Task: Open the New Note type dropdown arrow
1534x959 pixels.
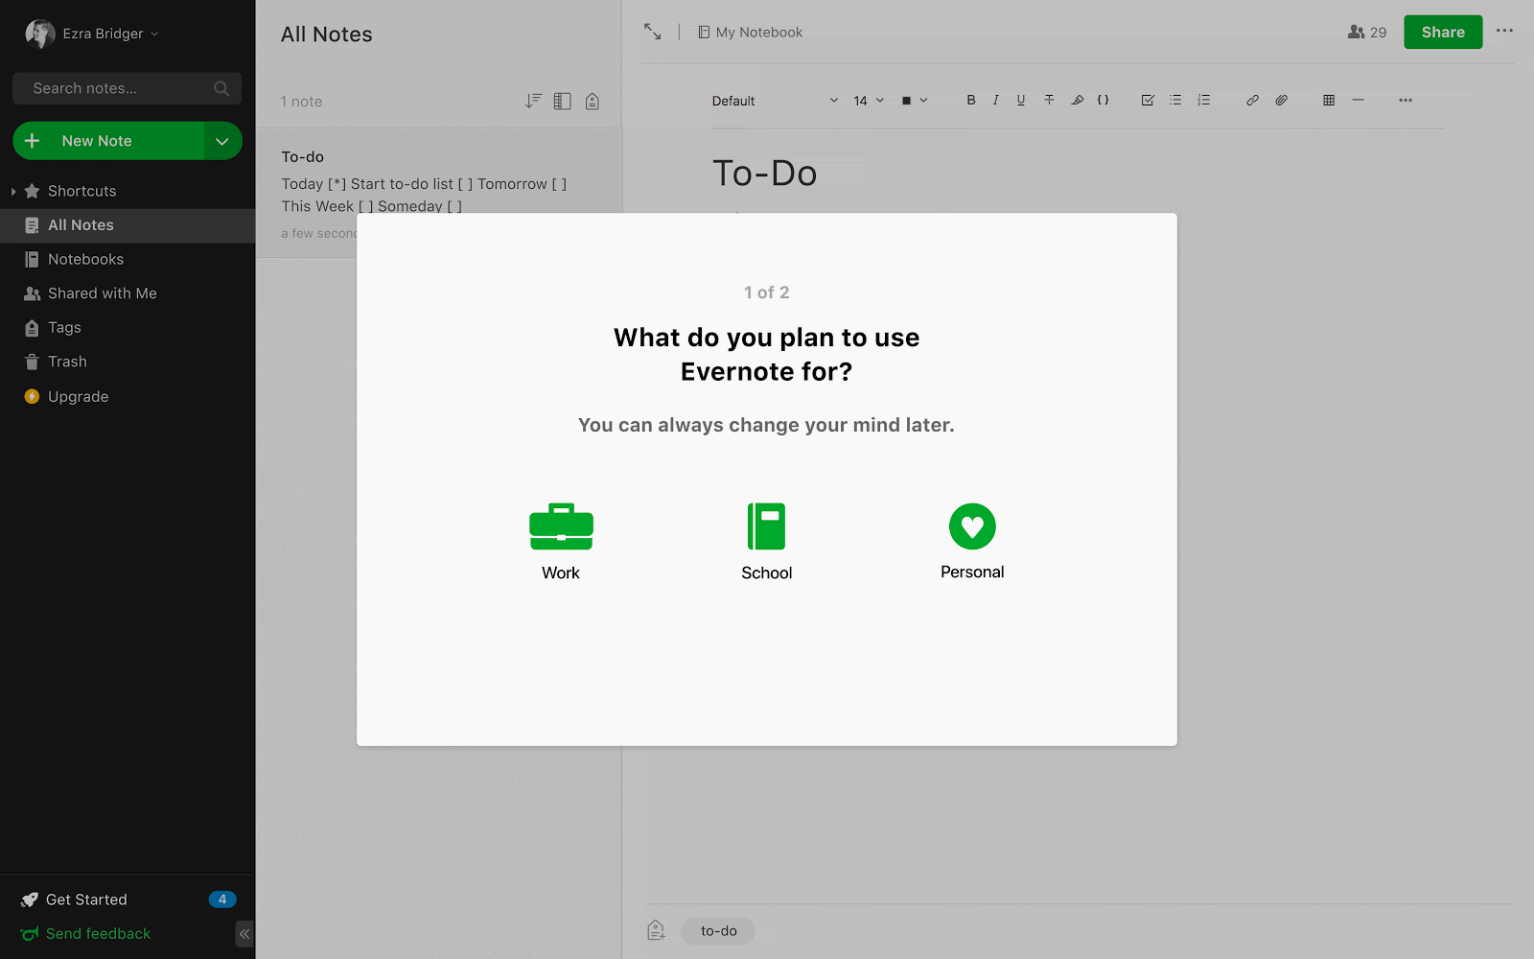Action: tap(222, 141)
